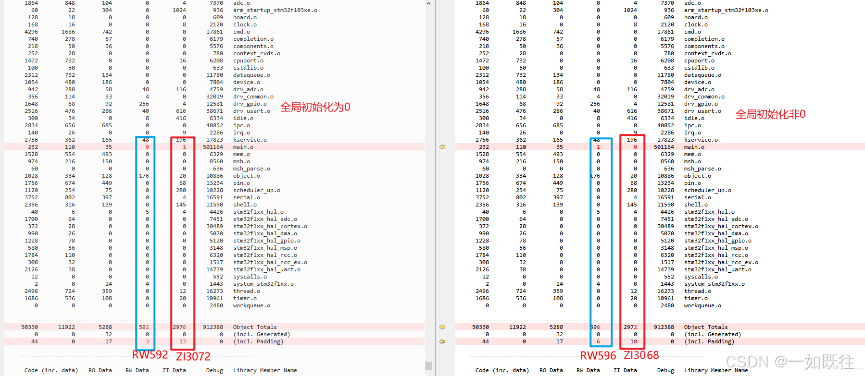
Task: Click object.o in the right pane
Action: click(698, 176)
